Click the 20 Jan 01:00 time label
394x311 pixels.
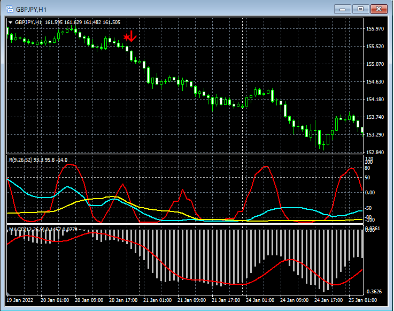(55, 300)
